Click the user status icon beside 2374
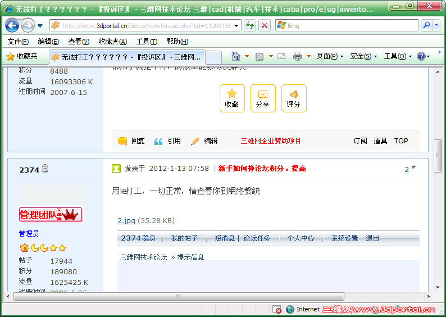This screenshot has width=446, height=317. click(45, 169)
